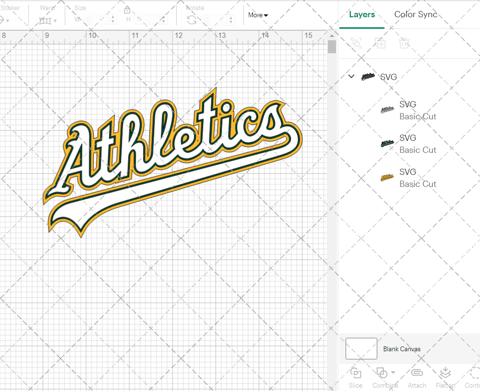Click the Group layers icon

click(x=356, y=43)
